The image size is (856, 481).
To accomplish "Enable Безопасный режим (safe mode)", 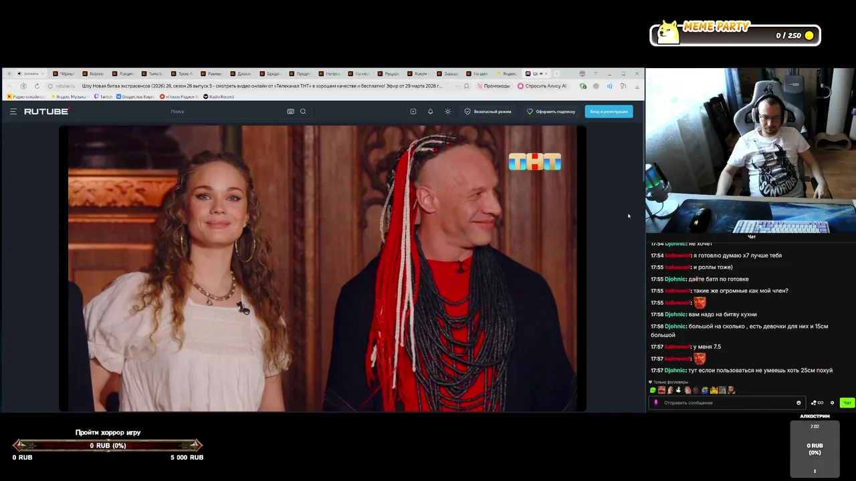I will click(488, 112).
